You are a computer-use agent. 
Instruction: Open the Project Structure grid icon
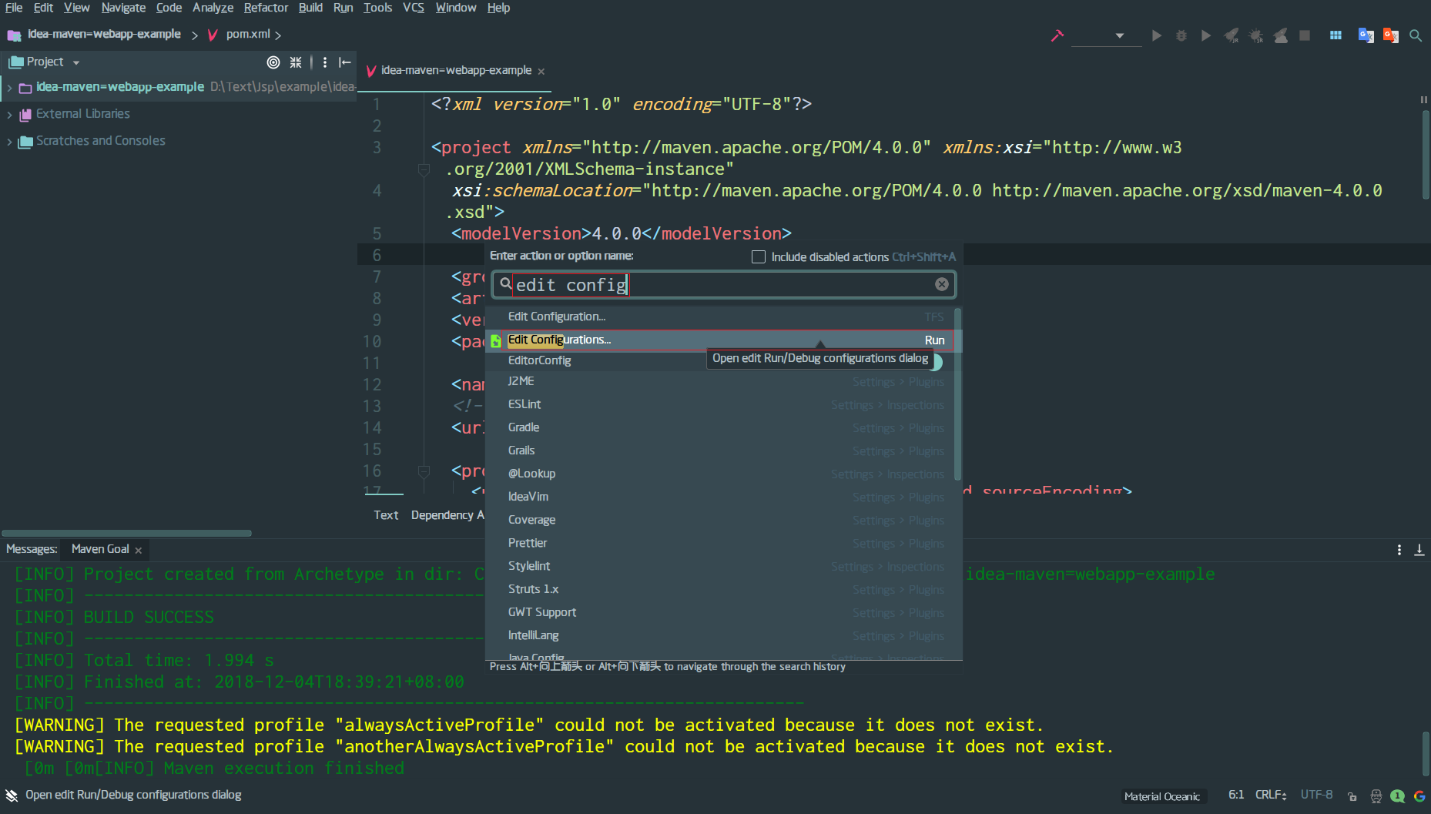click(x=1335, y=35)
